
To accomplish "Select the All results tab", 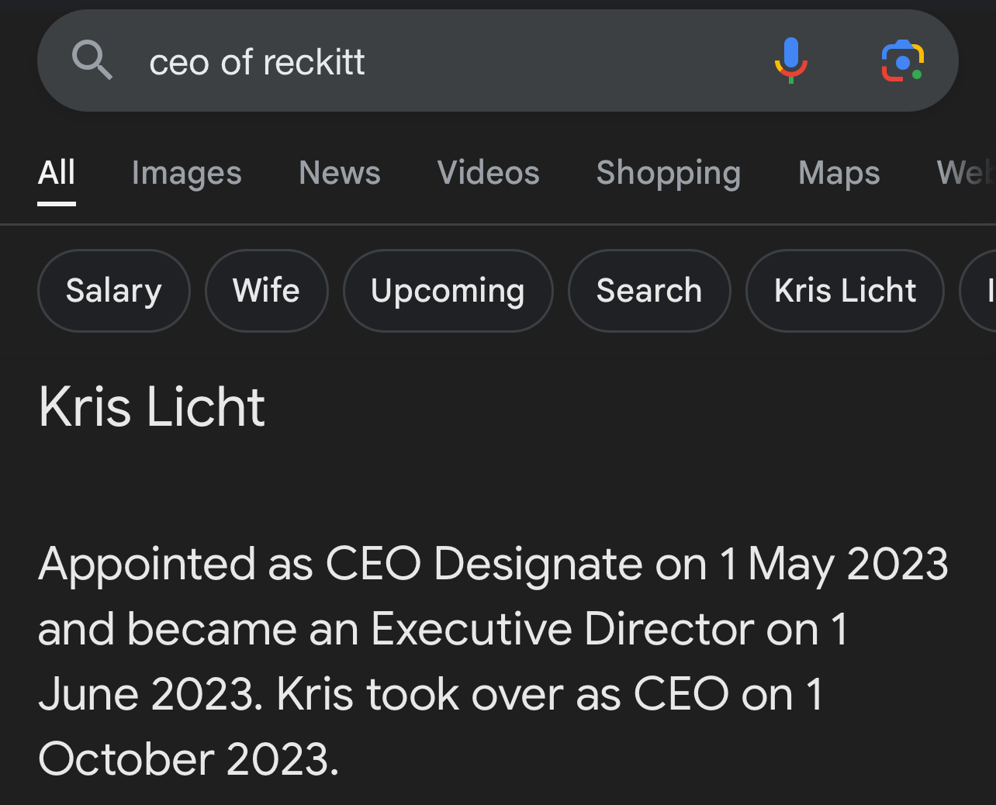I will [x=57, y=173].
